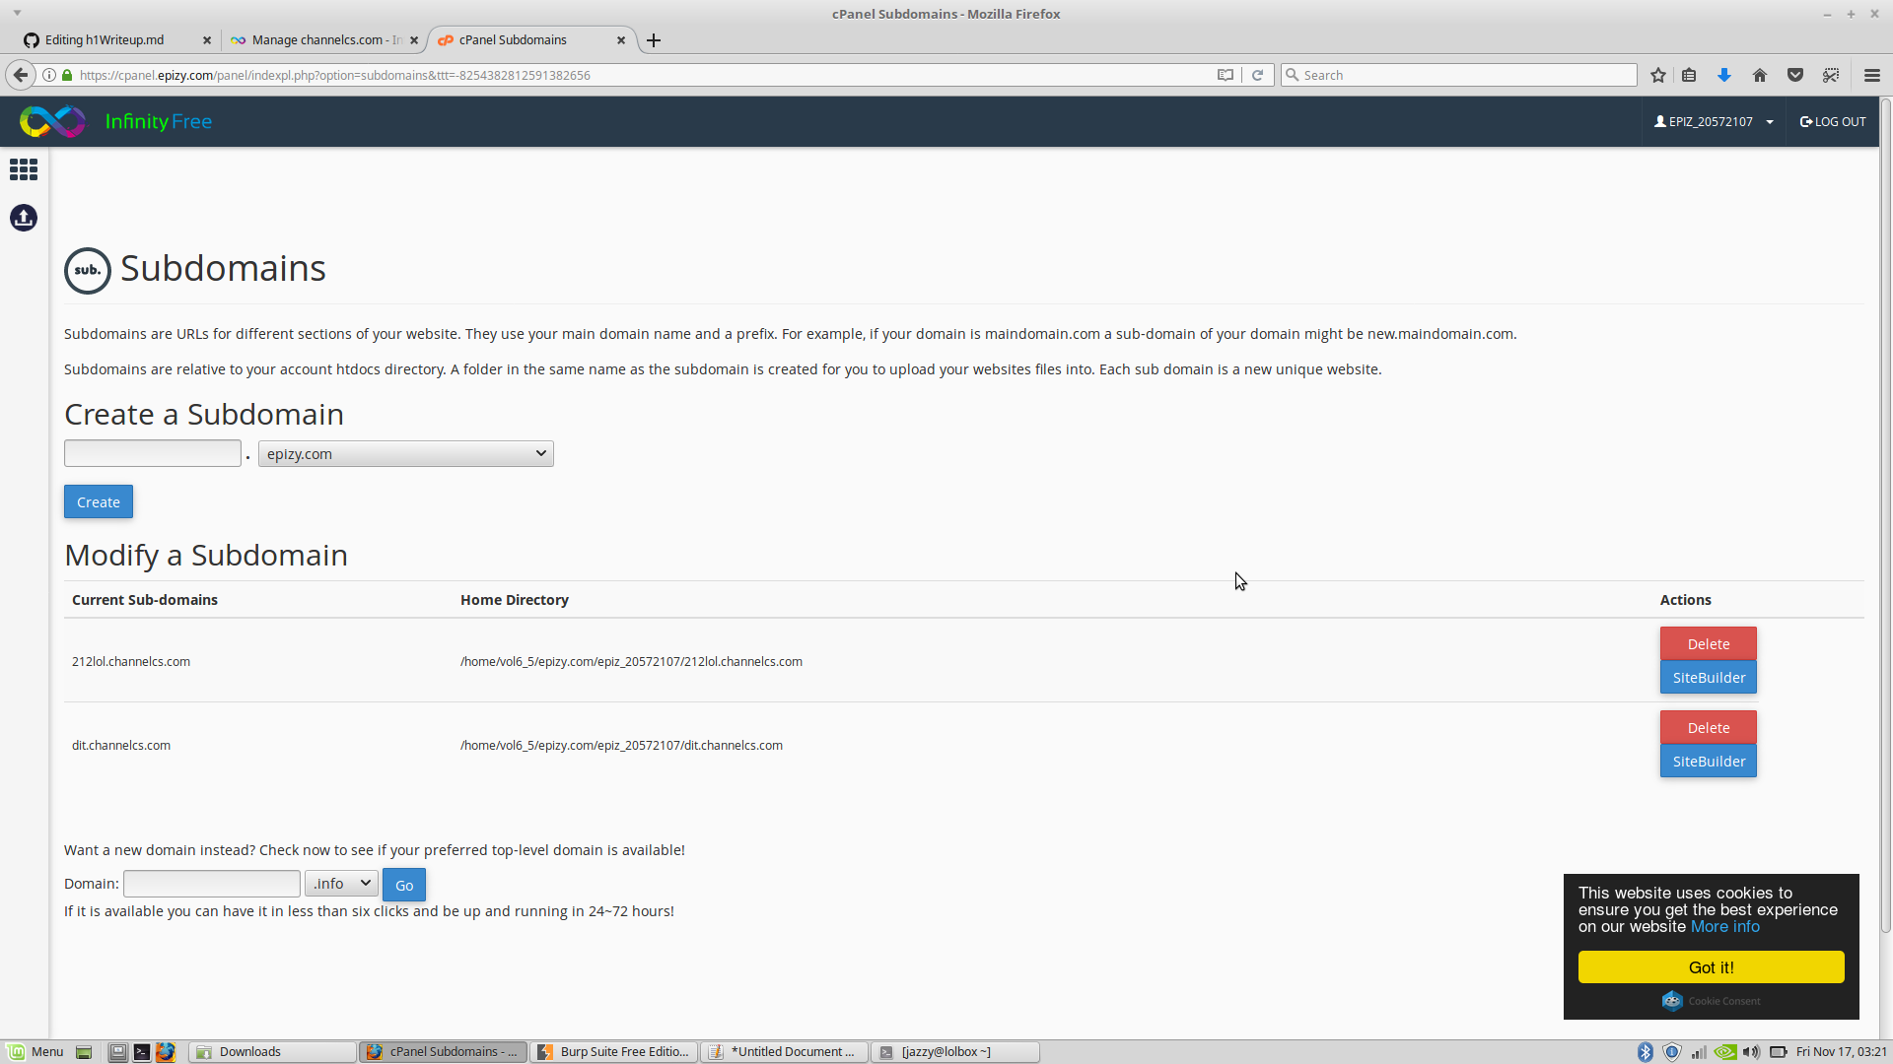Delete the dit.channelcs.com subdomain

point(1709,727)
